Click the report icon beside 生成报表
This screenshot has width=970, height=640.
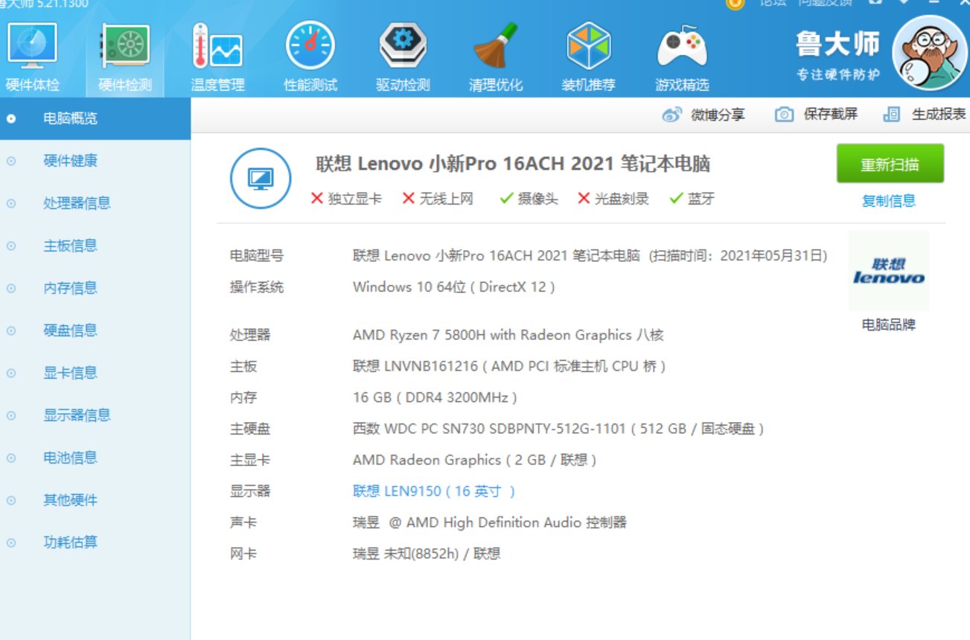pos(891,115)
